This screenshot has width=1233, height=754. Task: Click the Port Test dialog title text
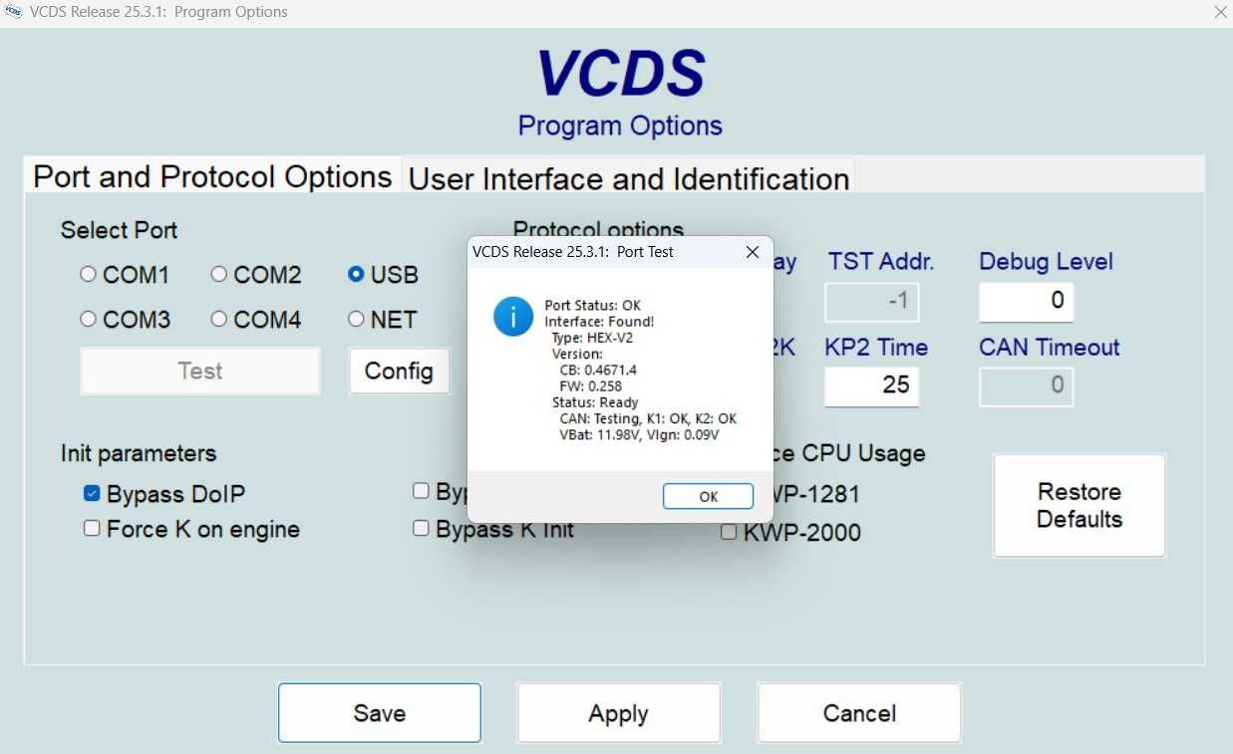click(573, 252)
